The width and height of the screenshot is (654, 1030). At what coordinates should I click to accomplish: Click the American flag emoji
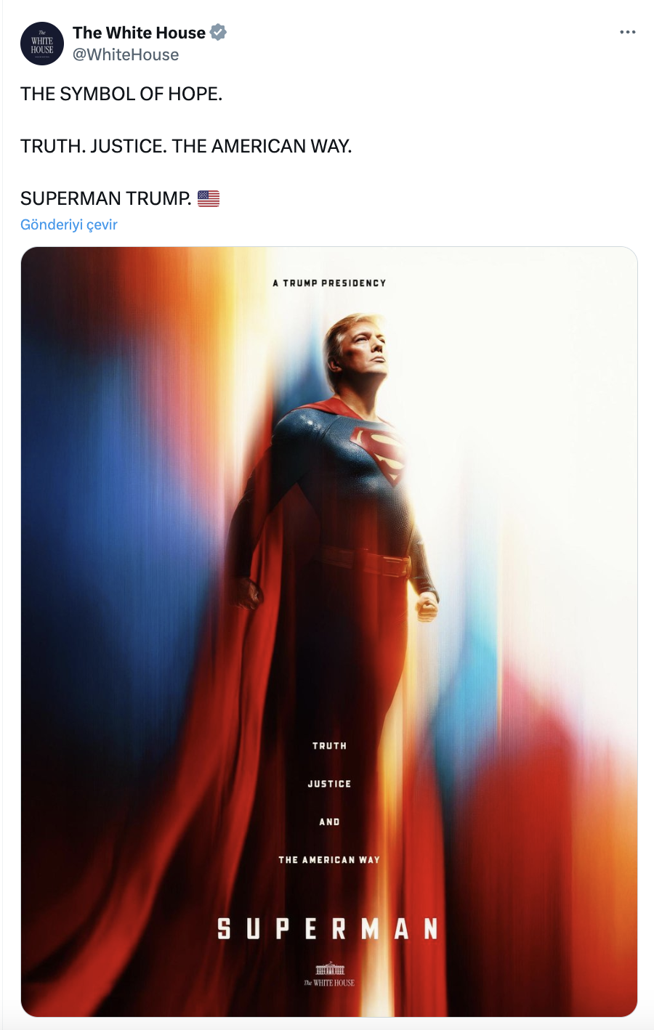209,198
